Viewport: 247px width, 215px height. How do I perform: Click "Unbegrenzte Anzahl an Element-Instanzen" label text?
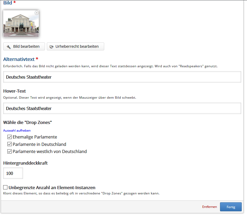point(52,188)
